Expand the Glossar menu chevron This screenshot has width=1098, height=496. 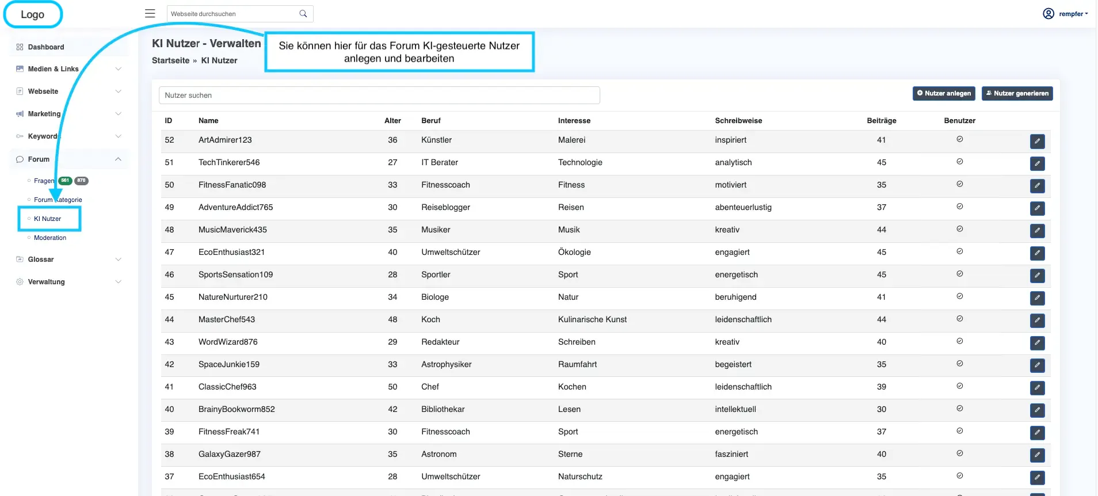(x=119, y=260)
